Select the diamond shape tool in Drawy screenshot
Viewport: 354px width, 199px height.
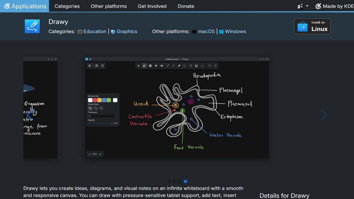coord(156,66)
